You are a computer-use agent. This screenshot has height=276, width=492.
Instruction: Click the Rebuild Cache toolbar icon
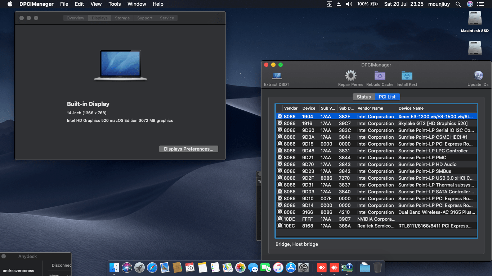click(380, 76)
